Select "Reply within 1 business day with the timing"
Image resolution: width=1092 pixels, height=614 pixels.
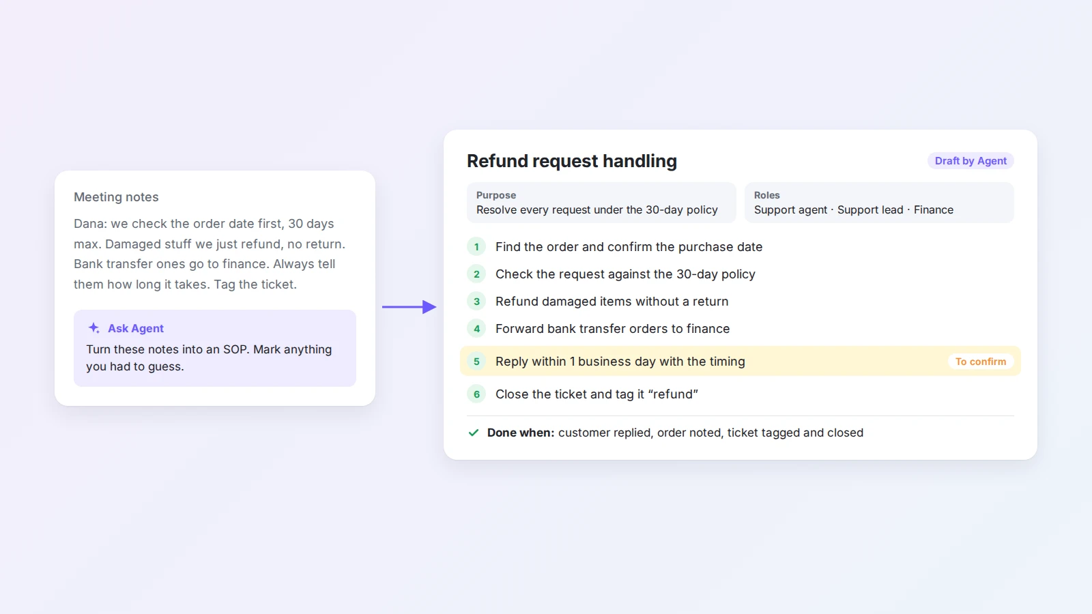click(620, 362)
